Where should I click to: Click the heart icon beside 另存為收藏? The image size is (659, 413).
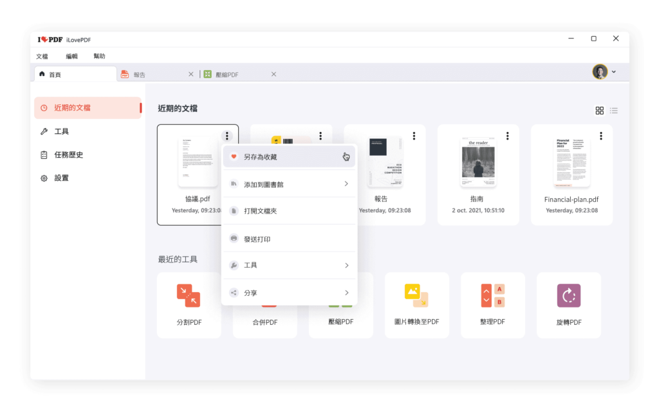(234, 156)
